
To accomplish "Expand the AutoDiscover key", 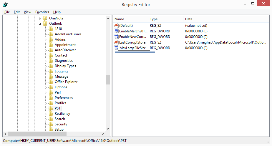I will point(46,50).
